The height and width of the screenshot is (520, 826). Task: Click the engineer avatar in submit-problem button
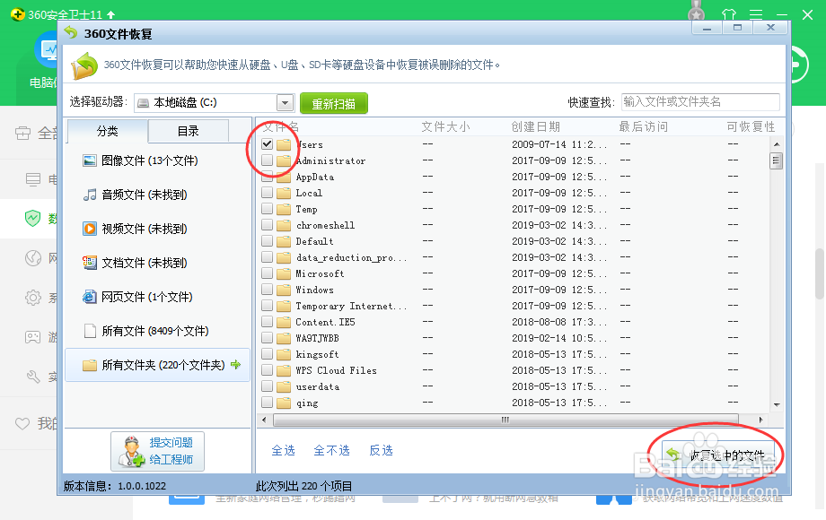point(131,452)
